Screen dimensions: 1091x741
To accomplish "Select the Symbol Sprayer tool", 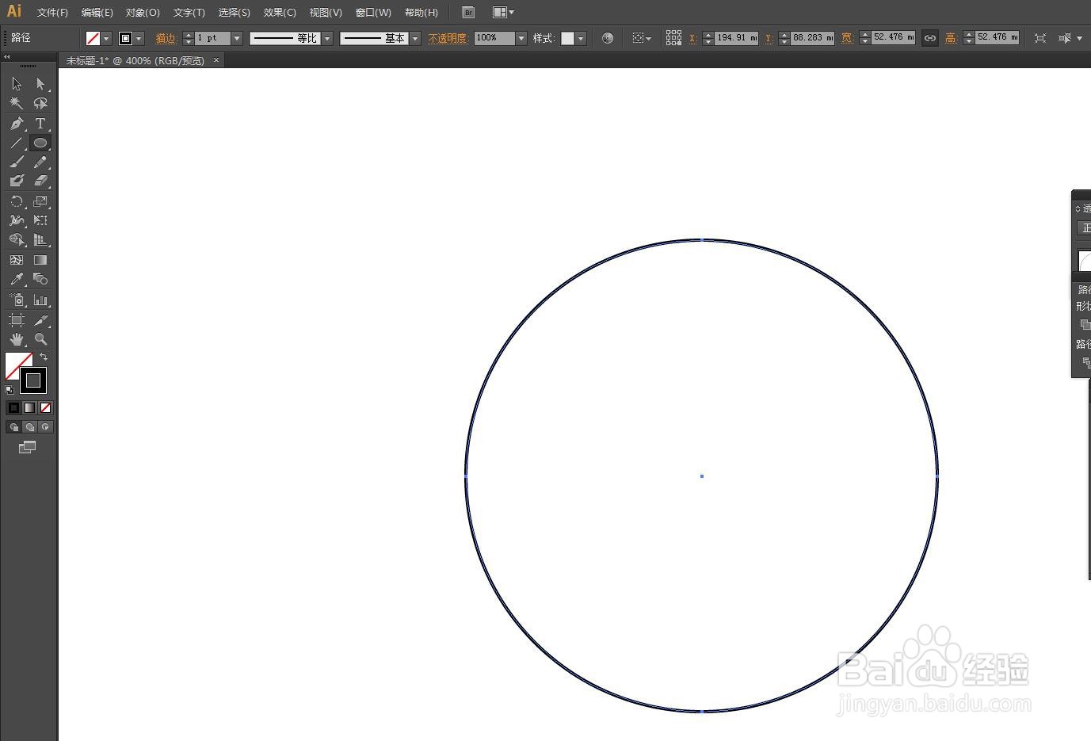I will click(17, 300).
